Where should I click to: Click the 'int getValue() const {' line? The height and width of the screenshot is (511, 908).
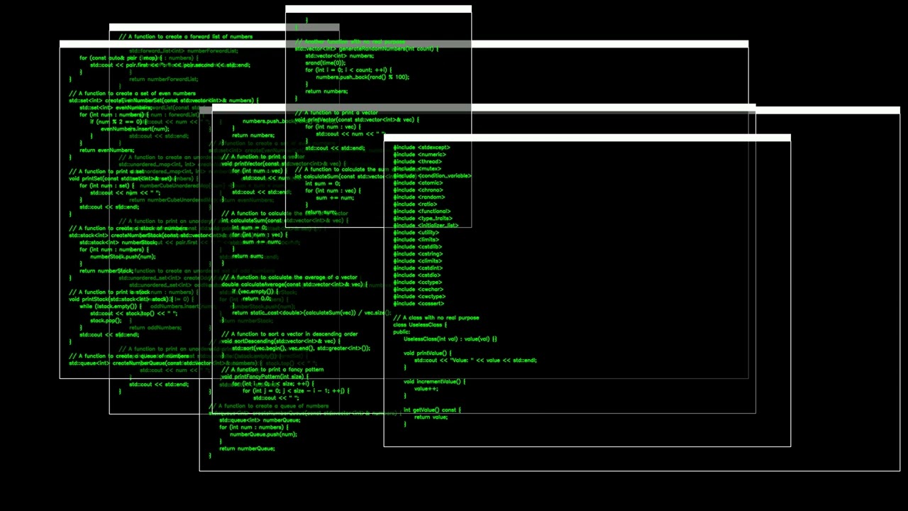click(432, 410)
